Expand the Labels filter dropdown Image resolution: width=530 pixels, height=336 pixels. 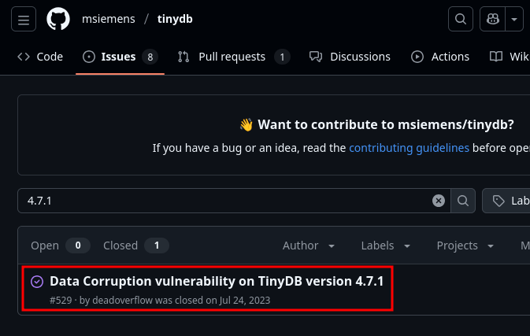click(386, 246)
